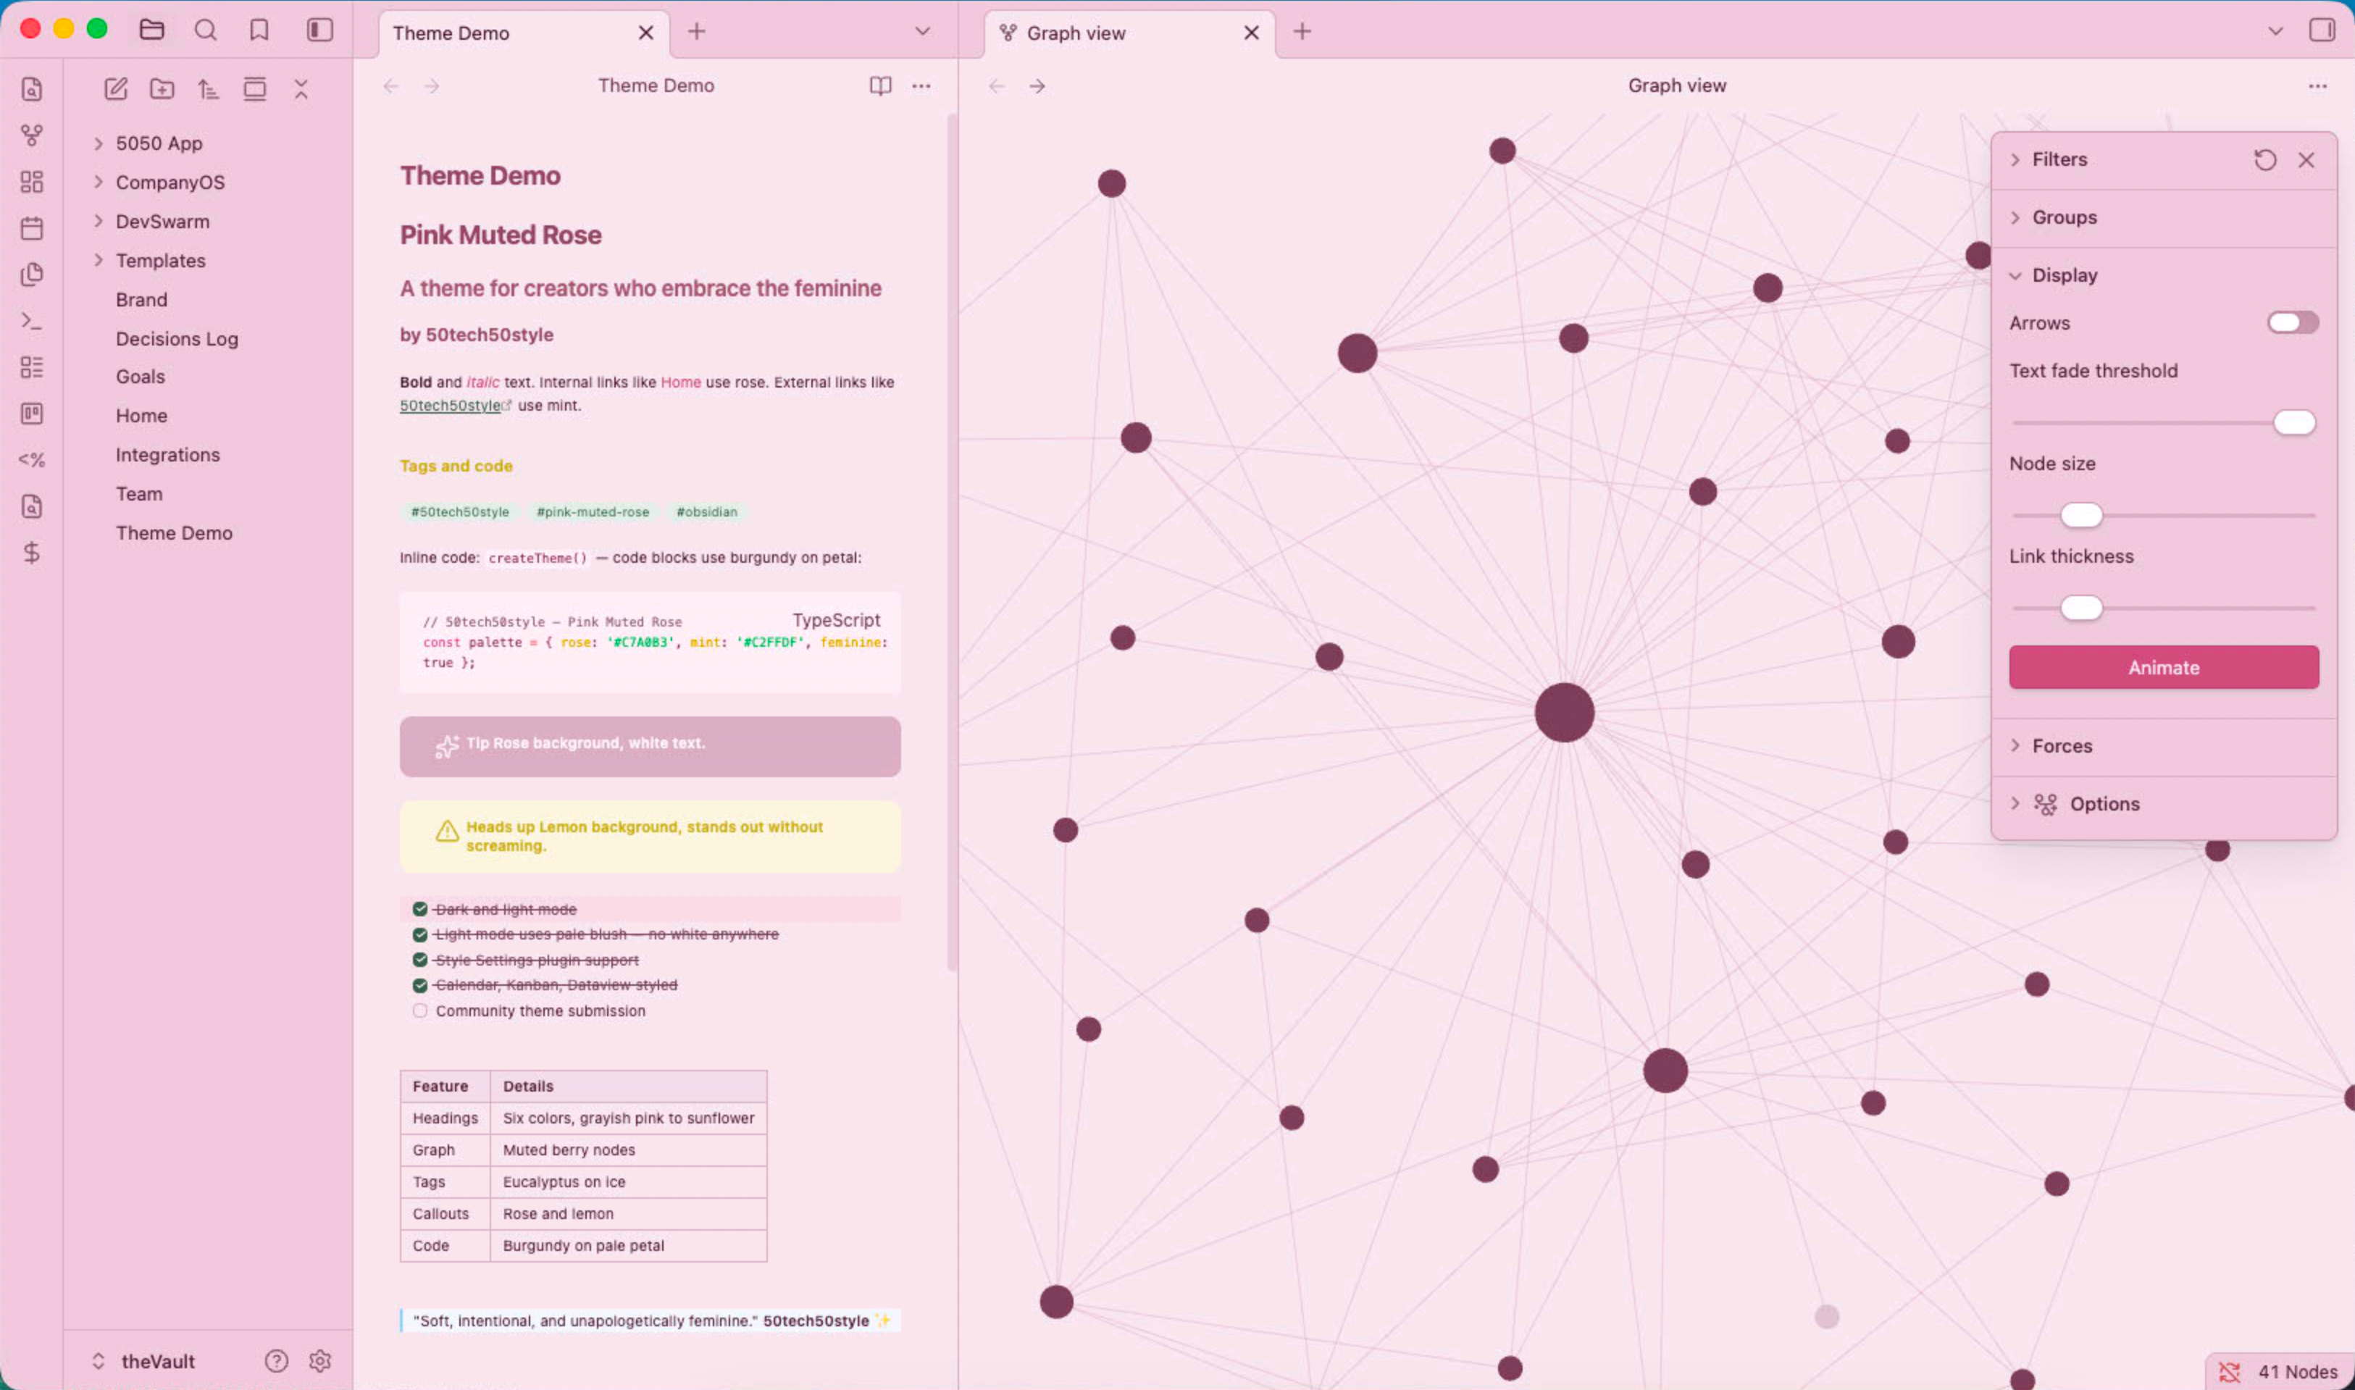Open the tab list dropdown for the left pane
This screenshot has height=1390, width=2355.
(923, 31)
